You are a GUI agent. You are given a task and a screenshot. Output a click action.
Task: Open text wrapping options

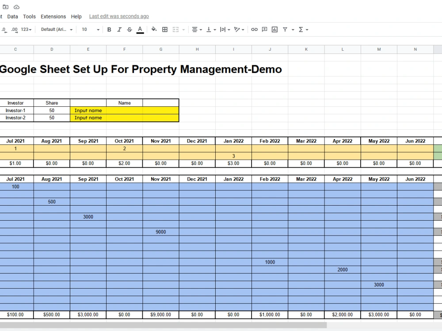pos(225,30)
